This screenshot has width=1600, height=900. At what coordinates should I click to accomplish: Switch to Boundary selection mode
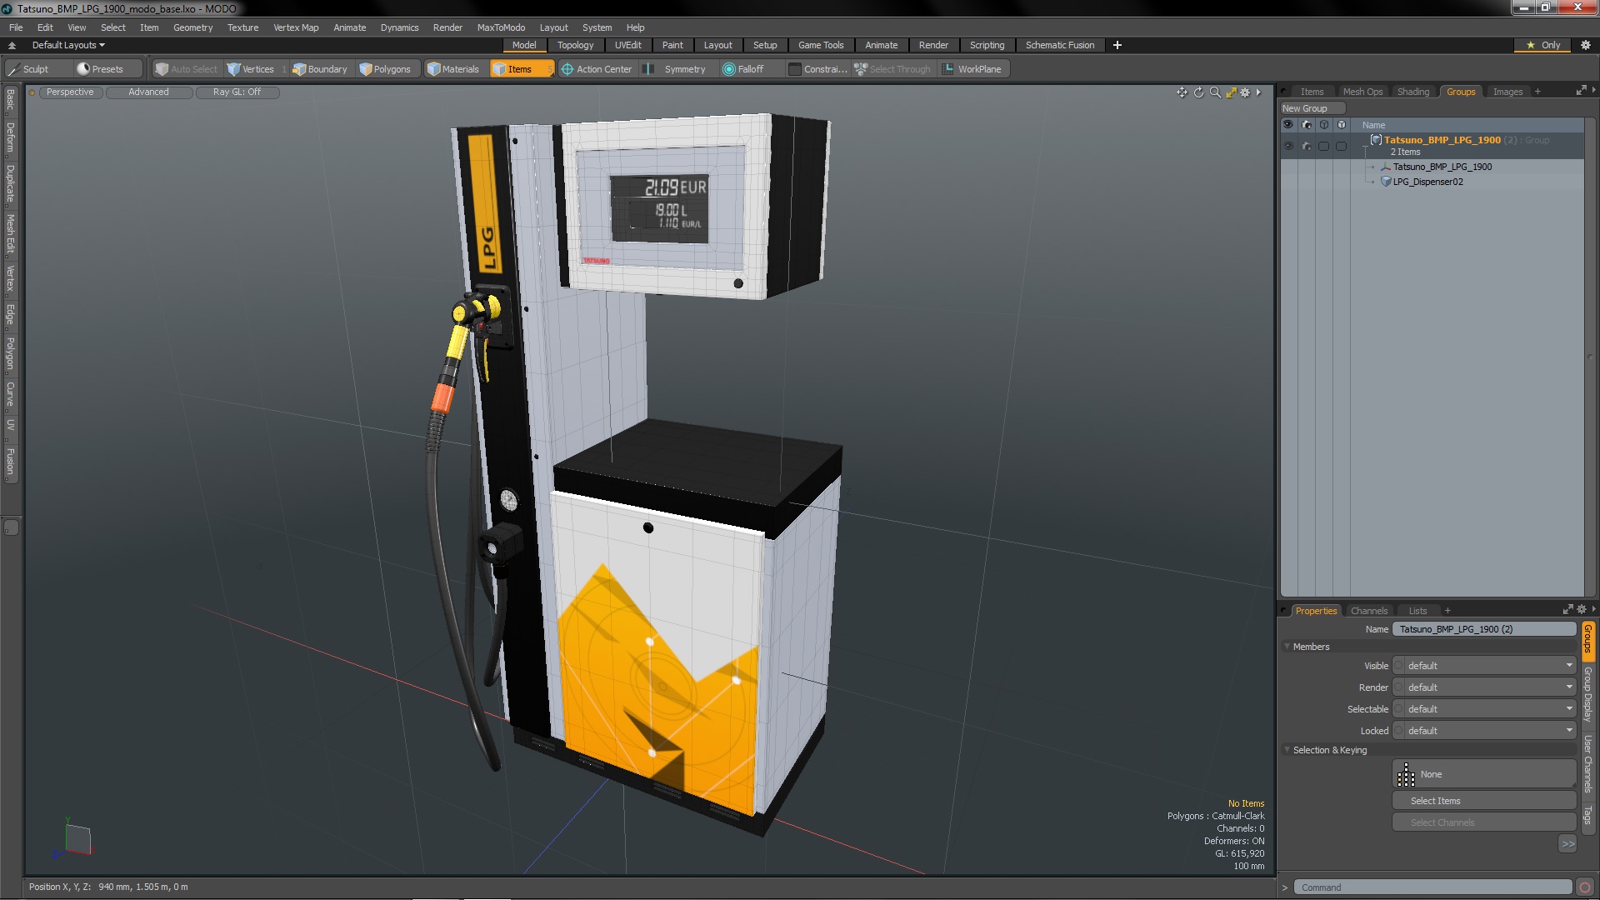pos(320,69)
